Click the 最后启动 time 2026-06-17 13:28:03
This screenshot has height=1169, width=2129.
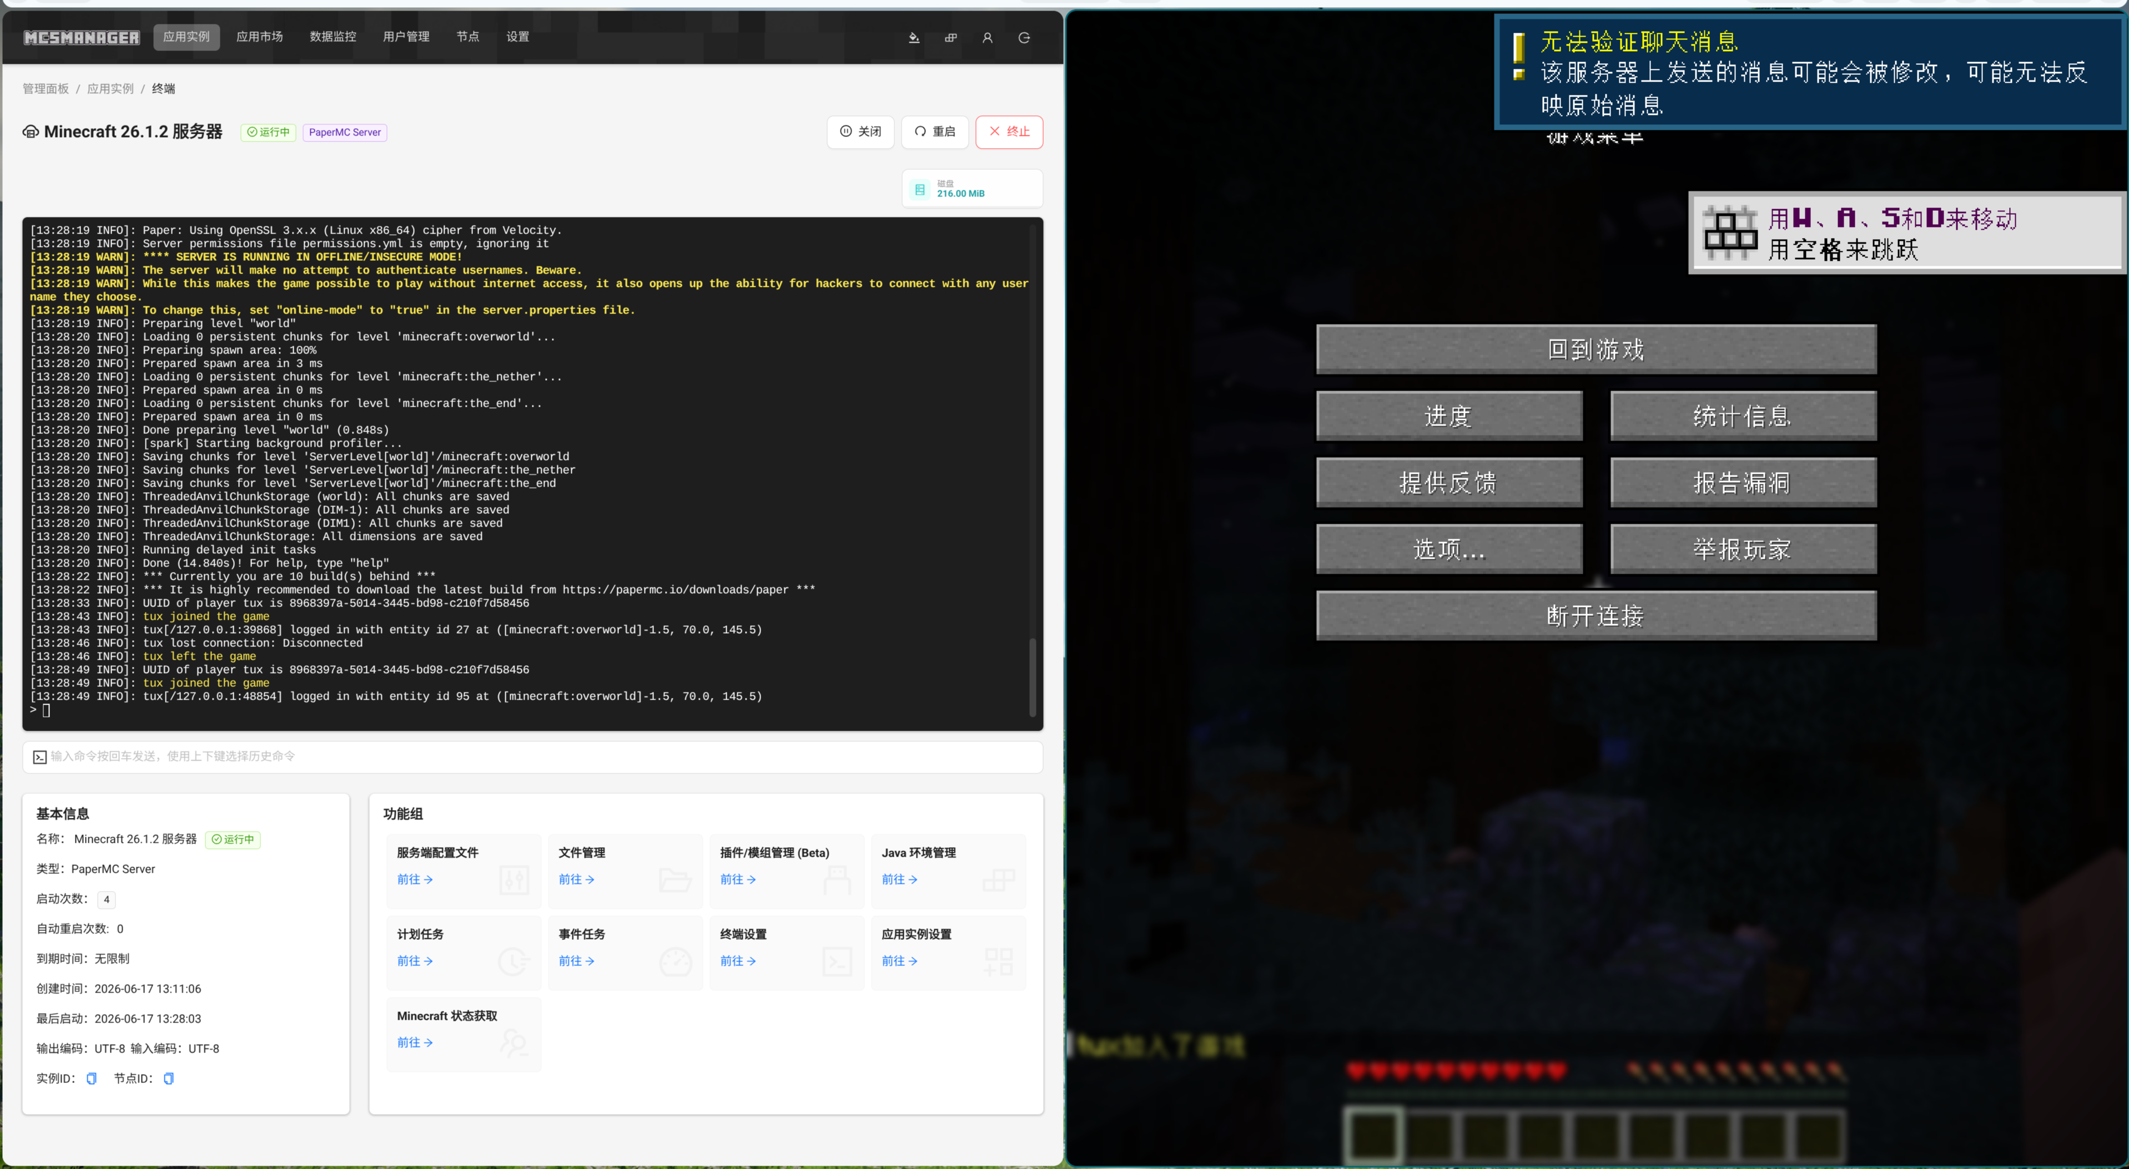148,1019
